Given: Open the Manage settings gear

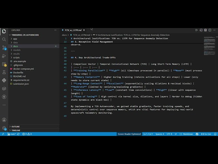Looking at the screenshot, I should 4,128.
